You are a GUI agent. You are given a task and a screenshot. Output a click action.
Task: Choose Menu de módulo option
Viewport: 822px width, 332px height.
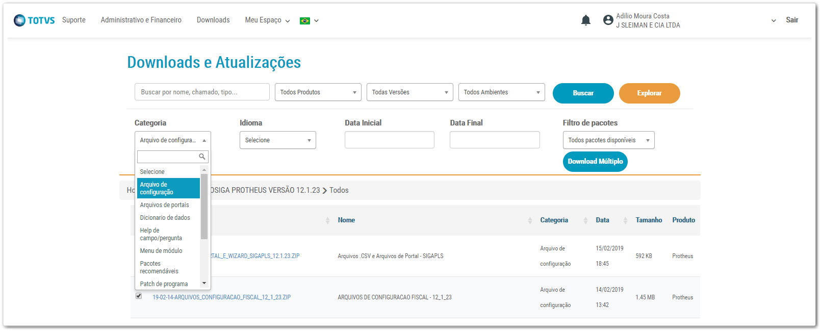coord(168,251)
